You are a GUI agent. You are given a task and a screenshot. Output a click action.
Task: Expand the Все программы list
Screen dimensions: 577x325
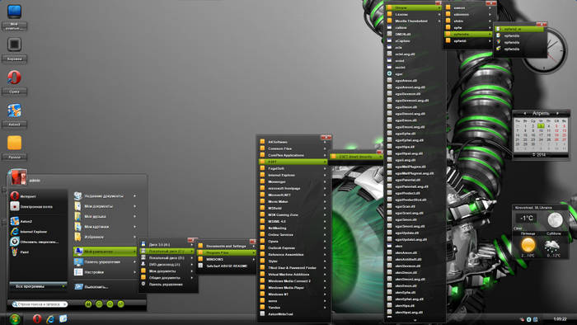[38, 286]
